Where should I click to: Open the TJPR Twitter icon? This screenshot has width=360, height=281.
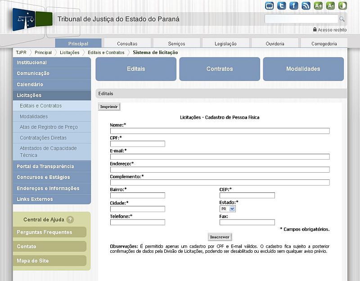coord(281,5)
